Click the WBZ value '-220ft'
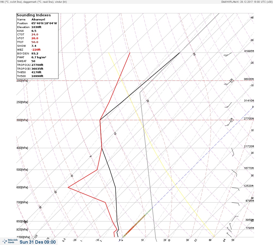This screenshot has width=273, height=245. 36,50
